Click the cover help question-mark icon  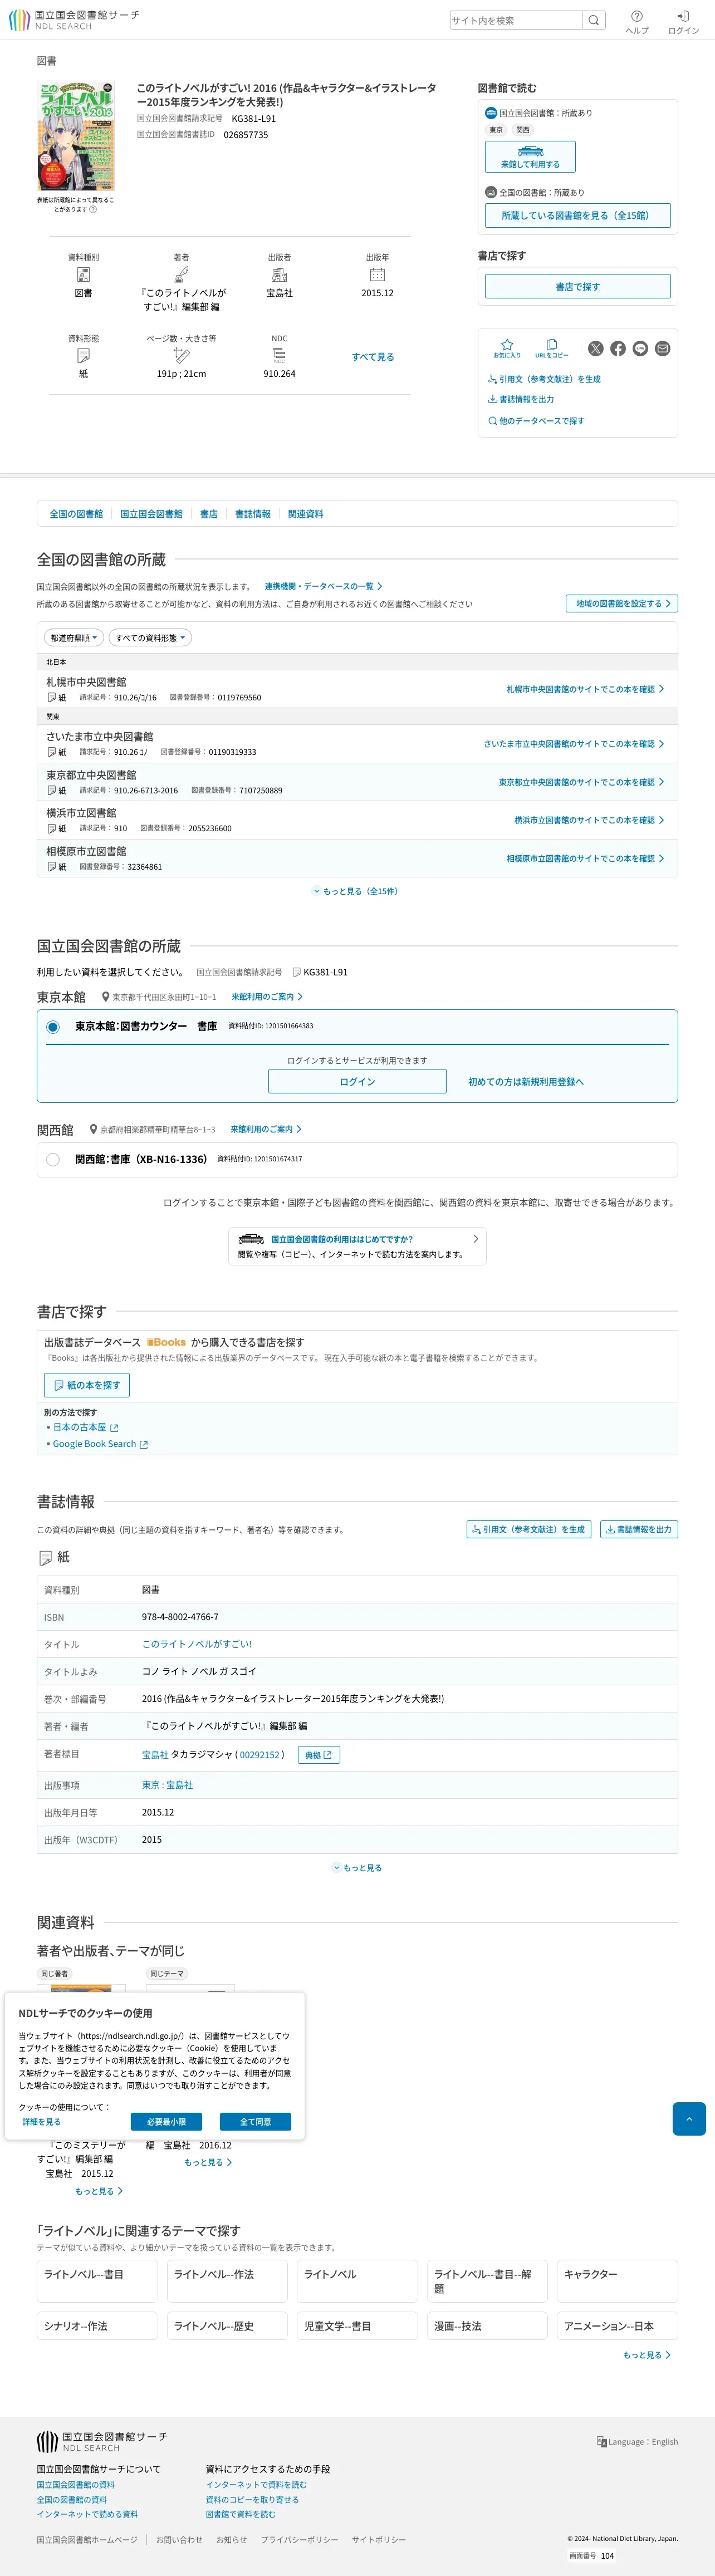tap(94, 210)
